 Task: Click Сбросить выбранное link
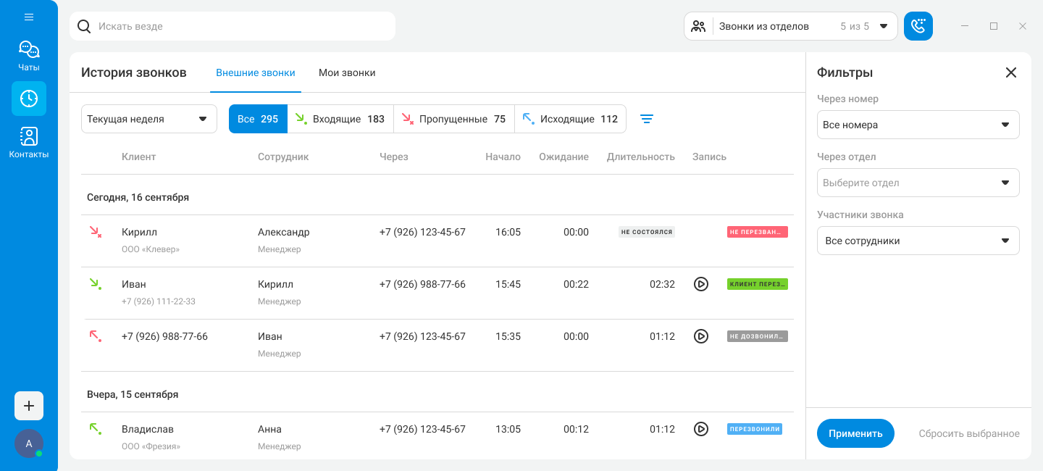[x=969, y=433]
